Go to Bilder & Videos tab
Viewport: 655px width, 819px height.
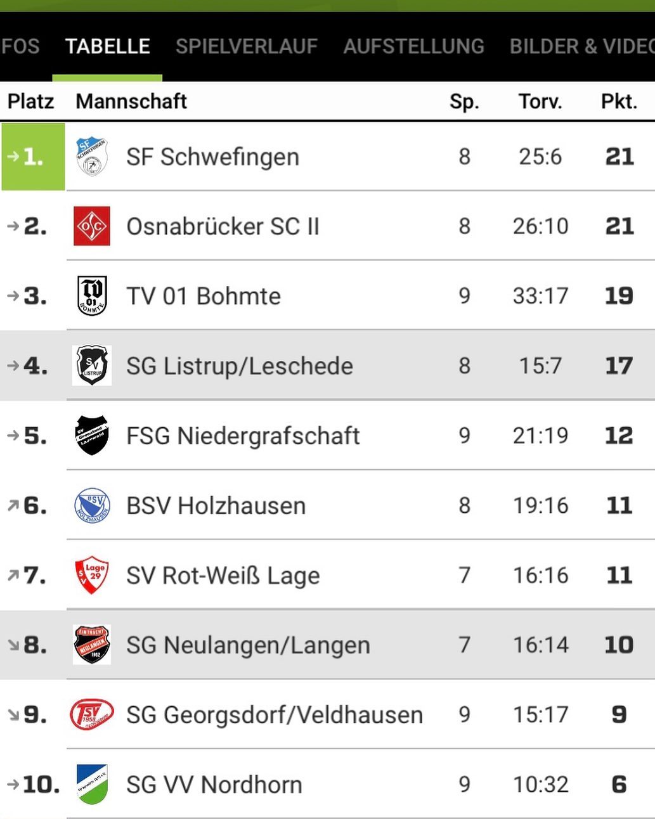582,46
